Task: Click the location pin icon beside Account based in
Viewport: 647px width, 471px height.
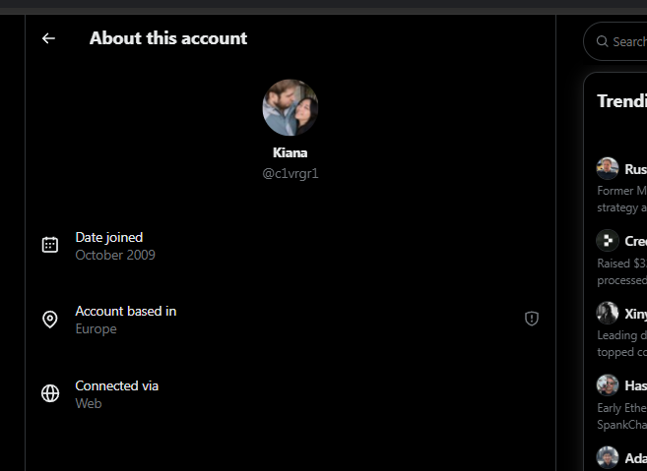Action: pos(50,319)
